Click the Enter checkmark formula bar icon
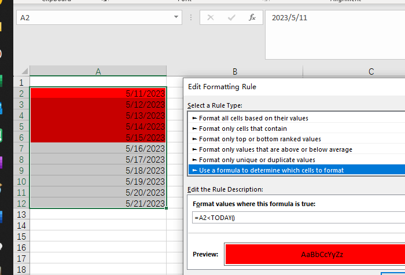405x275 pixels. coord(231,17)
